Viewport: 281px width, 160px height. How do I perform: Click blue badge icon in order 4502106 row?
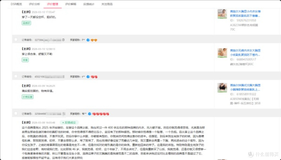point(88,77)
